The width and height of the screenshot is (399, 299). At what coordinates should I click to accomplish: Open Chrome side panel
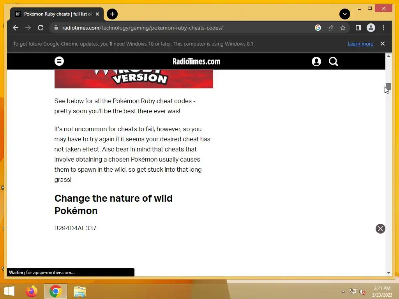358,28
